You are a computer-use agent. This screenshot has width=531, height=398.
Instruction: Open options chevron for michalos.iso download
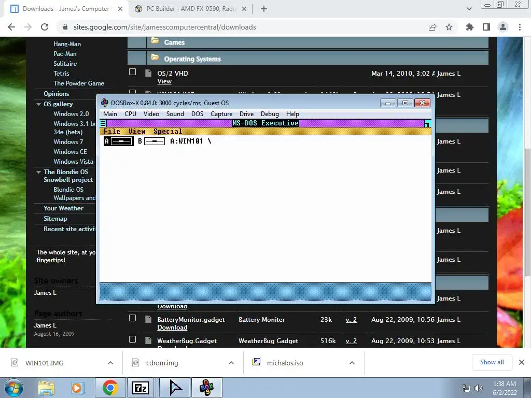[x=352, y=363]
